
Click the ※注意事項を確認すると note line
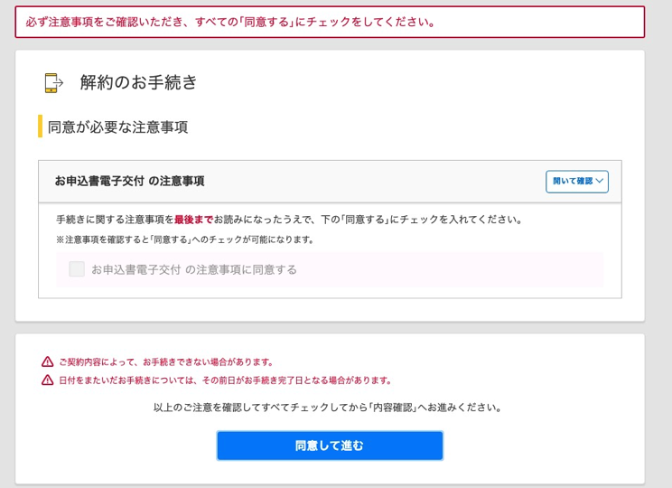[185, 239]
